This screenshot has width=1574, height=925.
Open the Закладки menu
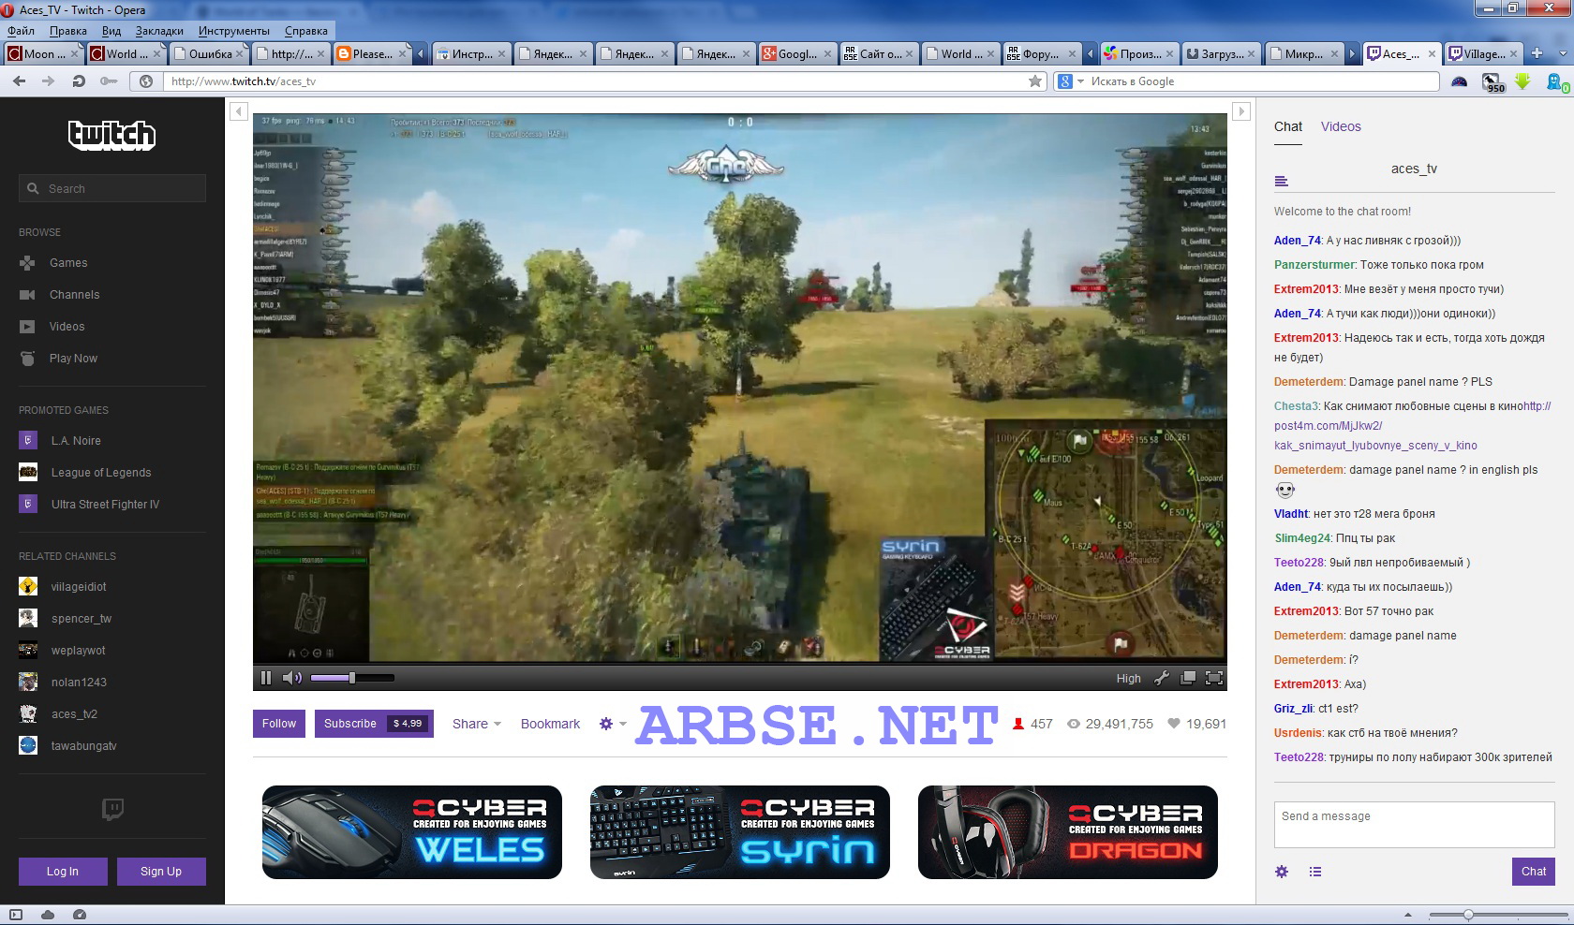coord(159,31)
